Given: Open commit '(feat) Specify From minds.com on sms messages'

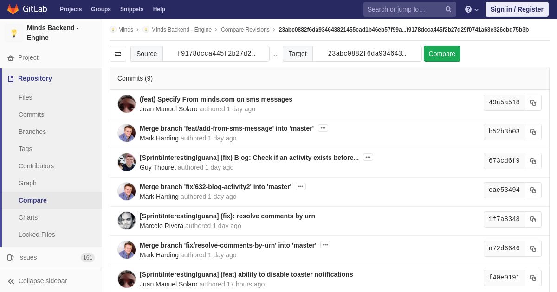Looking at the screenshot, I should click(x=216, y=99).
